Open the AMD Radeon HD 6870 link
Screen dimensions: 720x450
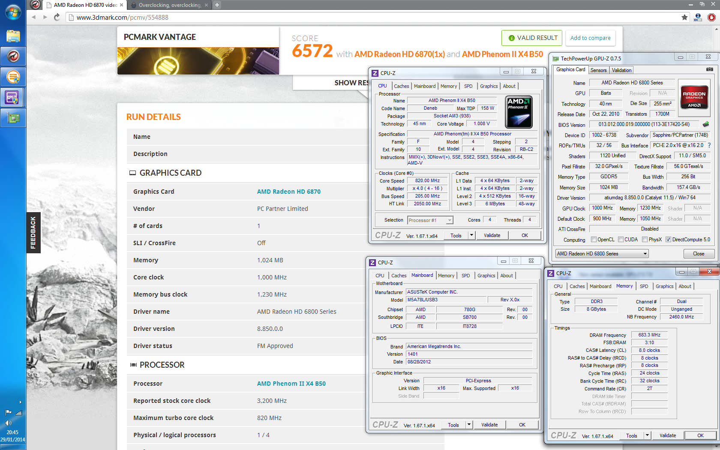pyautogui.click(x=288, y=192)
